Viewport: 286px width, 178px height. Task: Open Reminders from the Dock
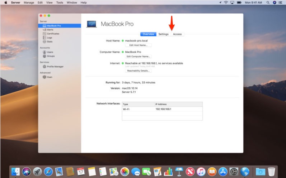point(103,172)
